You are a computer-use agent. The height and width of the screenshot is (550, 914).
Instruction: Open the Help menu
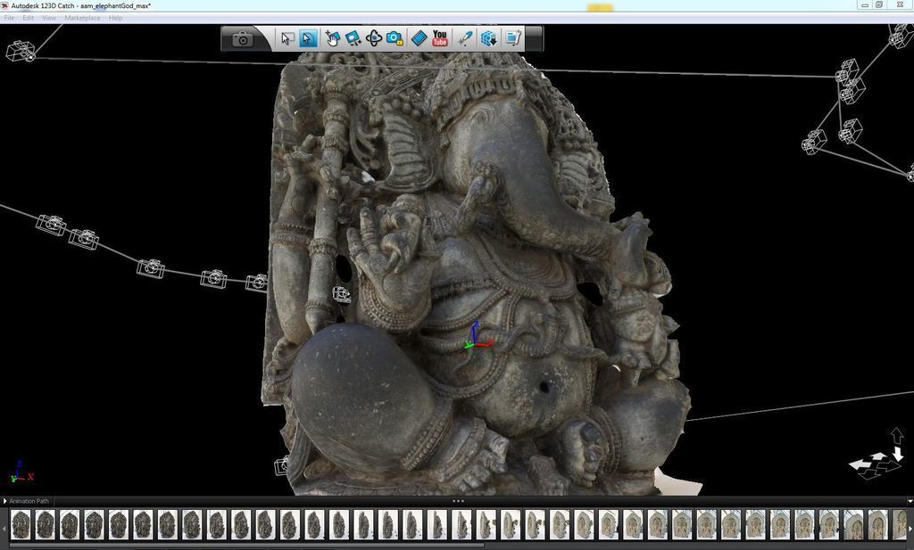click(115, 18)
